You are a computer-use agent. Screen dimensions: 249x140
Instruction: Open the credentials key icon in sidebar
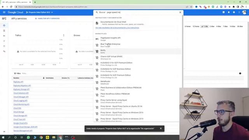tap(4, 36)
